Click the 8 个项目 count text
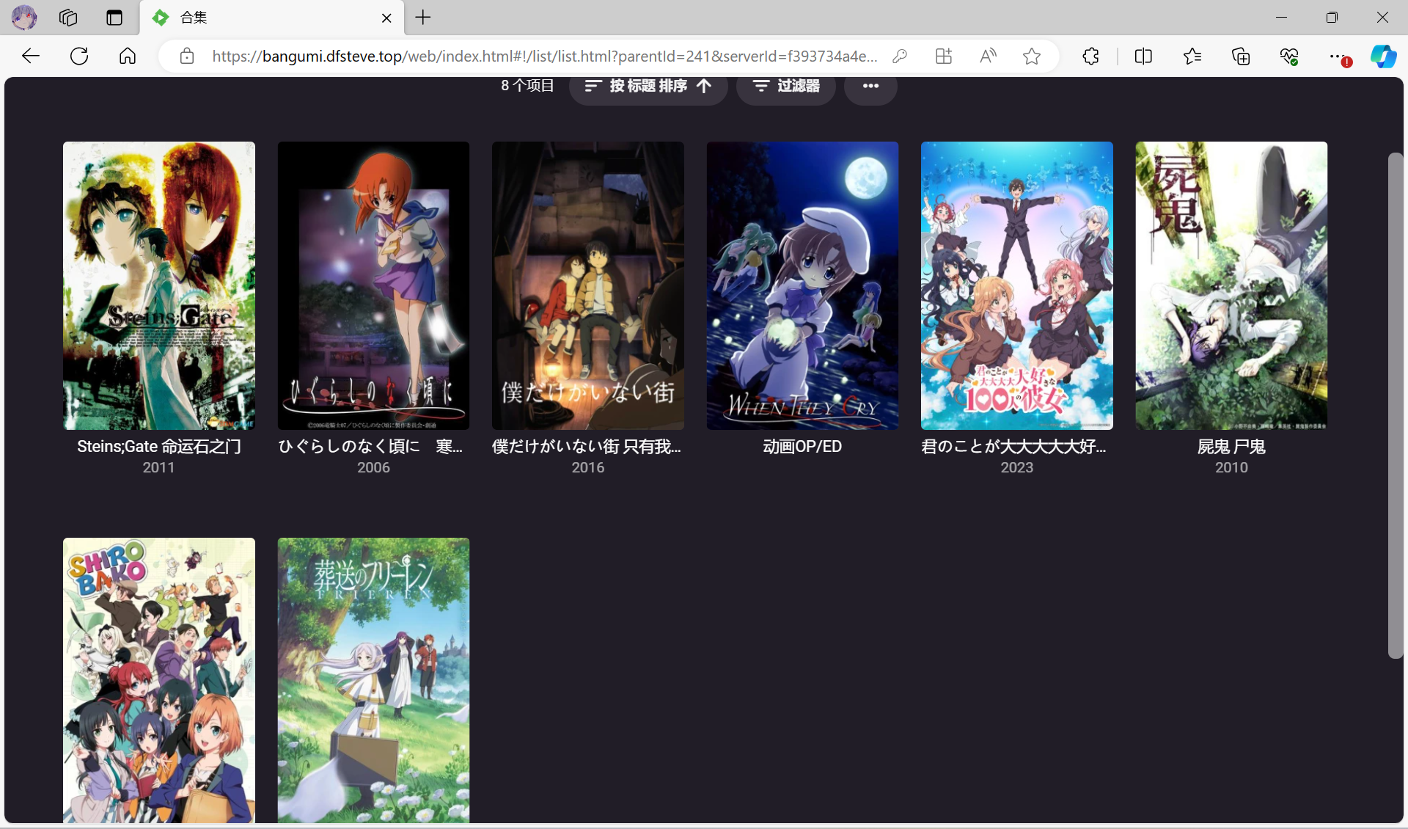The height and width of the screenshot is (829, 1408). (x=527, y=86)
